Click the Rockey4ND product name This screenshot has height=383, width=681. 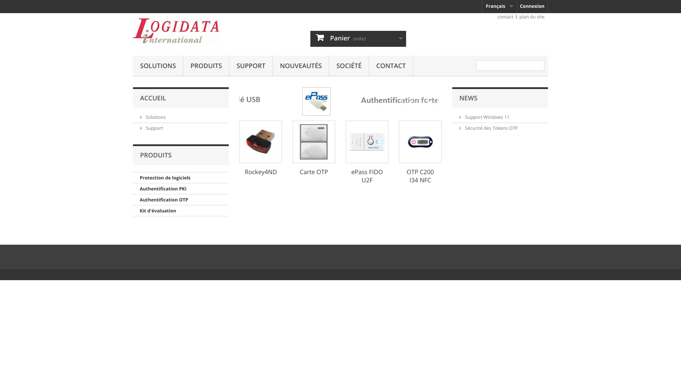pyautogui.click(x=261, y=172)
